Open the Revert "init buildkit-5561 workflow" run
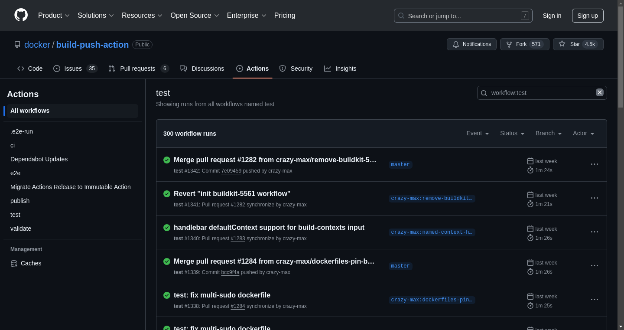Screen dimensions: 624x330 click(232, 193)
